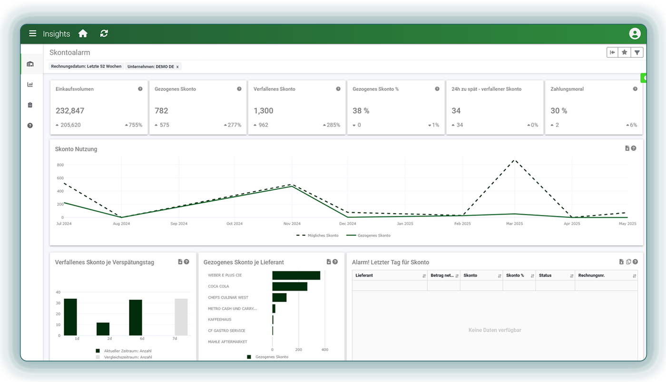Image resolution: width=666 pixels, height=382 pixels.
Task: Remove the Unternehmen: DEMO DE filter
Action: 177,67
